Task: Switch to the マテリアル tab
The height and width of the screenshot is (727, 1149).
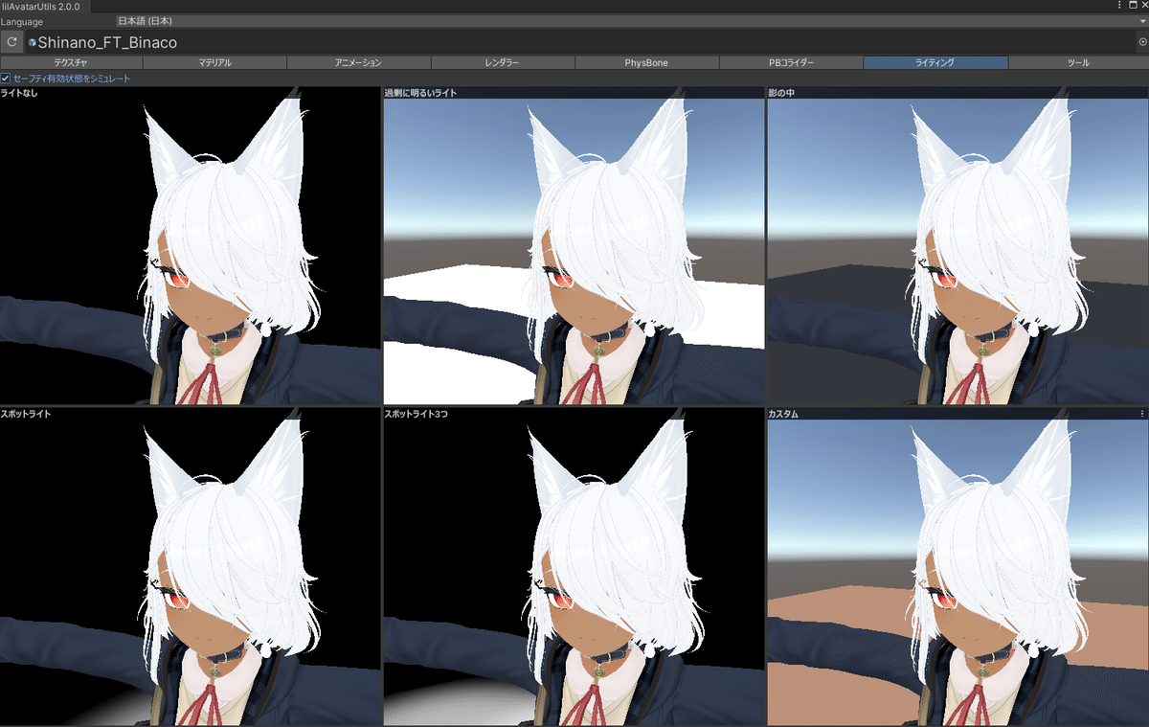Action: pos(214,62)
